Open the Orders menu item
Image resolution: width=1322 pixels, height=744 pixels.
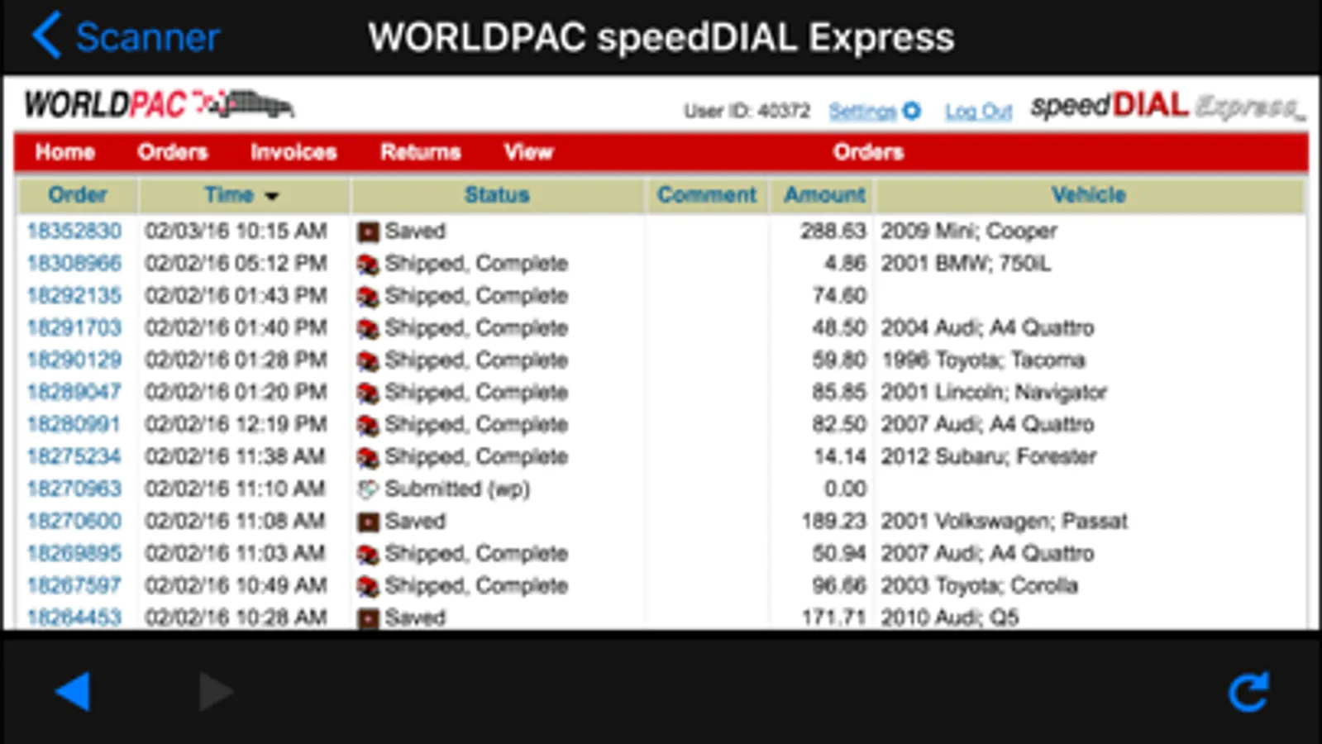point(172,152)
